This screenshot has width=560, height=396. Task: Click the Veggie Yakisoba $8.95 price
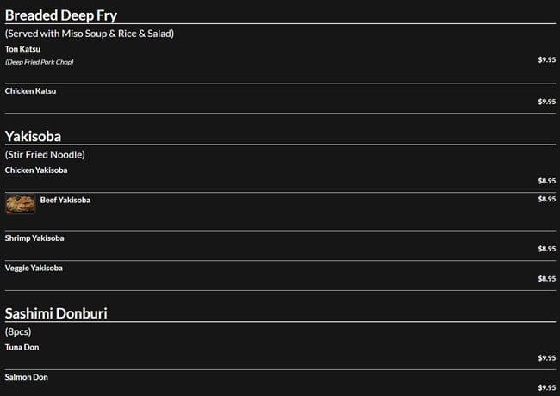[x=546, y=279]
